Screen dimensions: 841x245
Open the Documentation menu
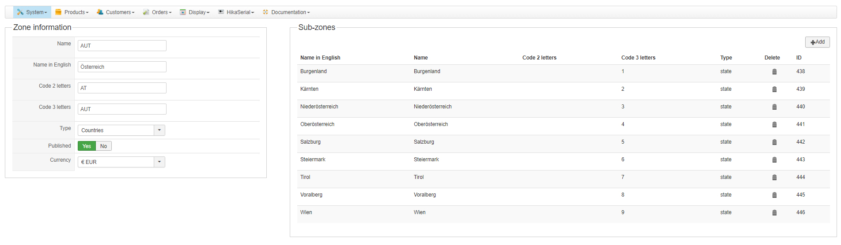[287, 12]
